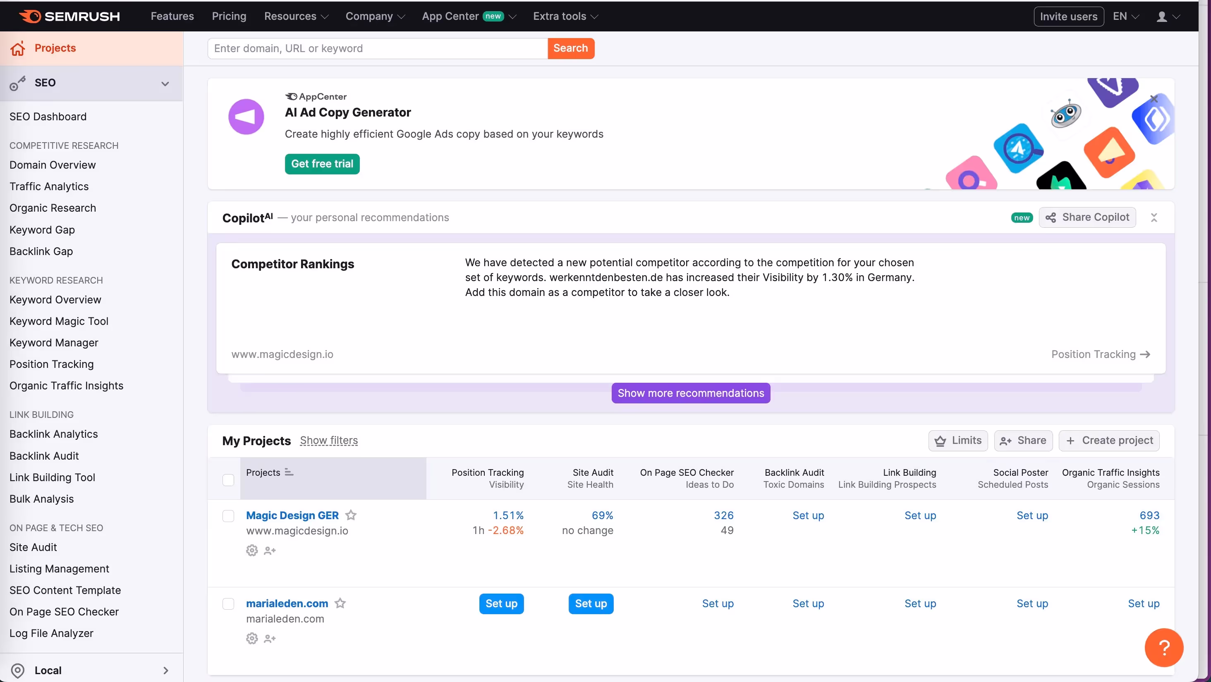The width and height of the screenshot is (1211, 682).
Task: Click Site Audit Set up button for marialeden.com
Action: [x=591, y=603]
